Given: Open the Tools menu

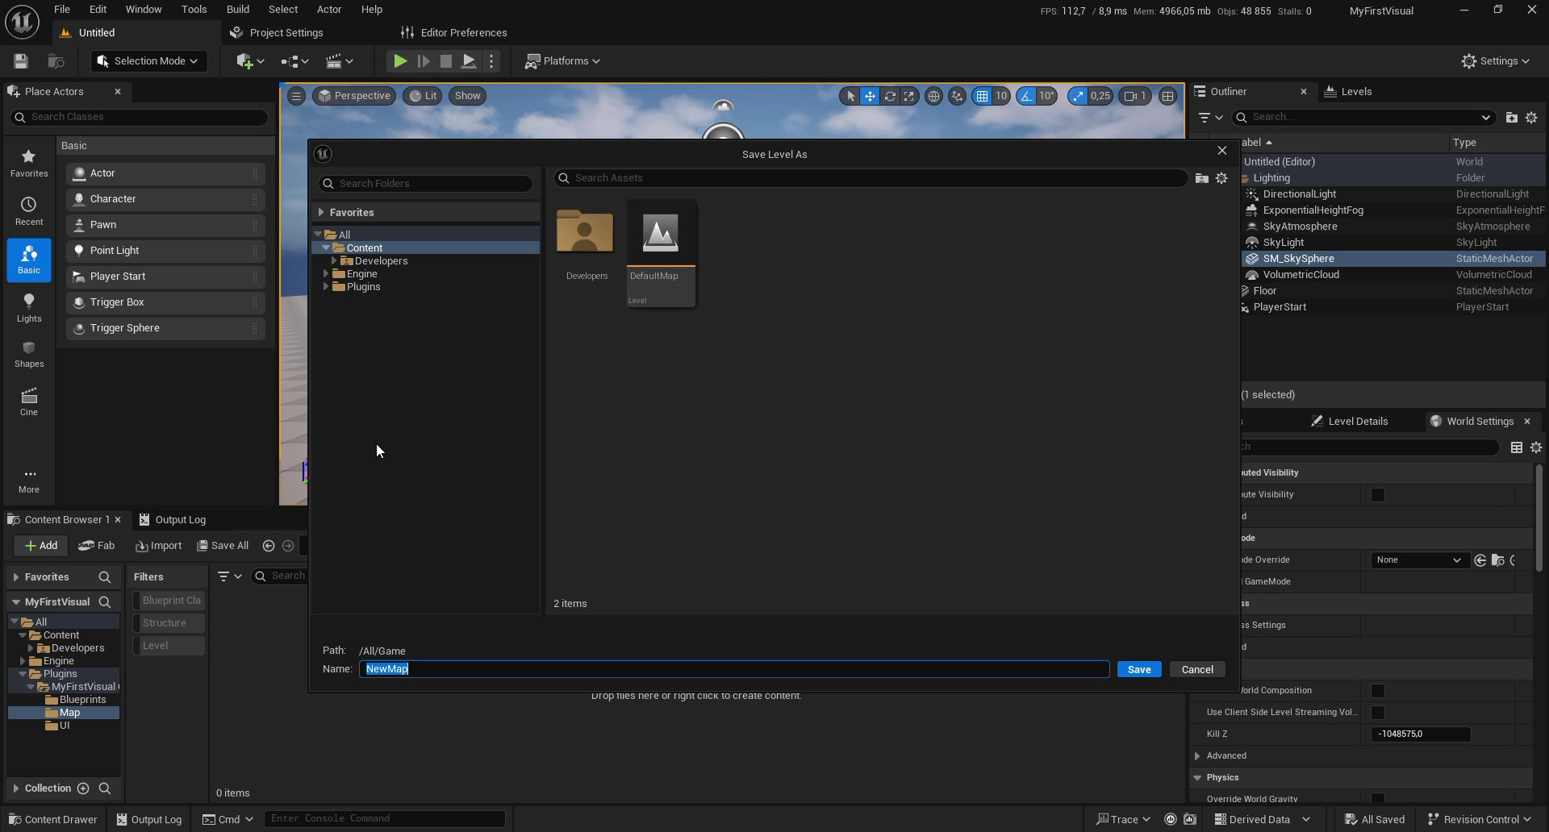Looking at the screenshot, I should coord(194,10).
